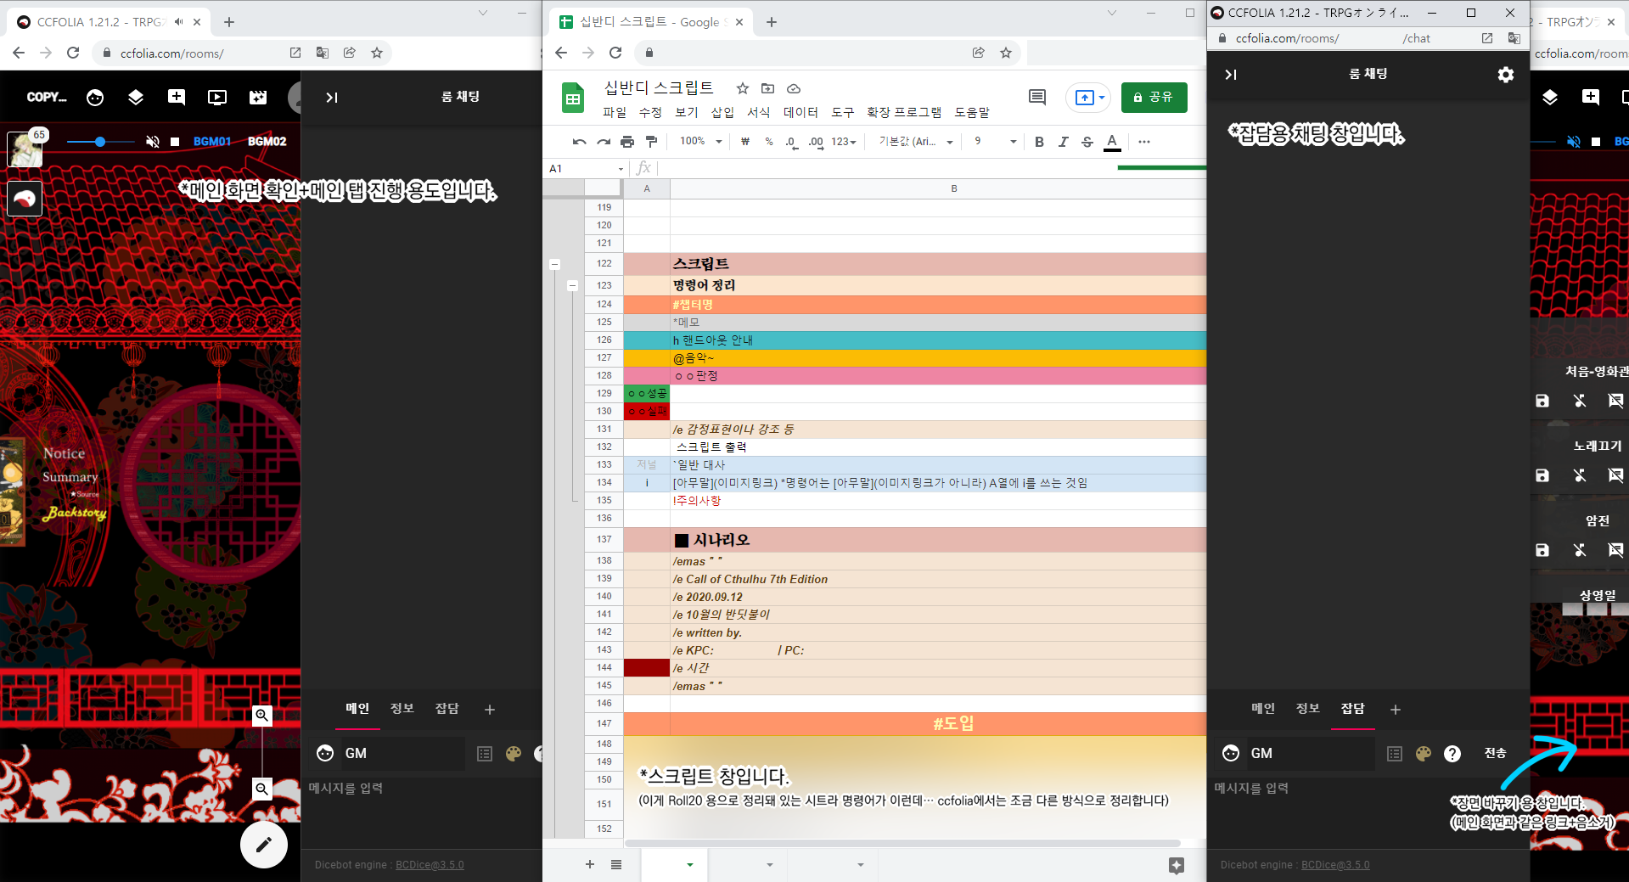This screenshot has height=882, width=1629.
Task: Click add-note speech bubble icon in left CCFOLIA
Action: coord(177,98)
